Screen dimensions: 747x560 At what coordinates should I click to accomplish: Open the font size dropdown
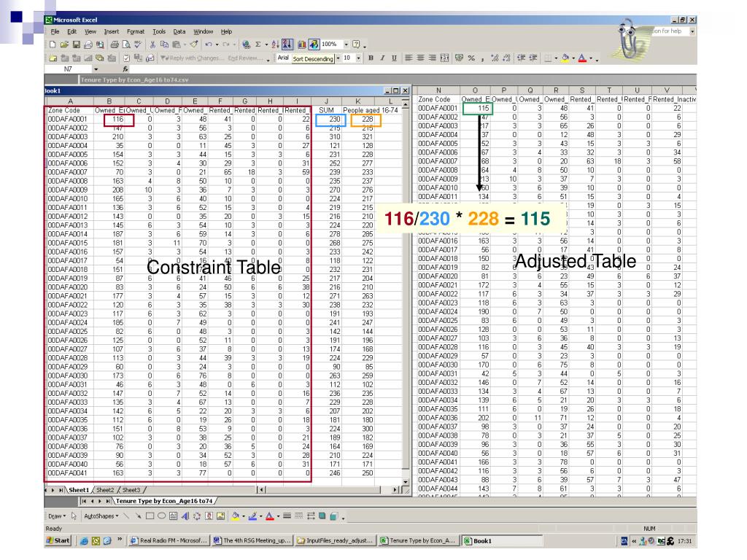(x=358, y=58)
